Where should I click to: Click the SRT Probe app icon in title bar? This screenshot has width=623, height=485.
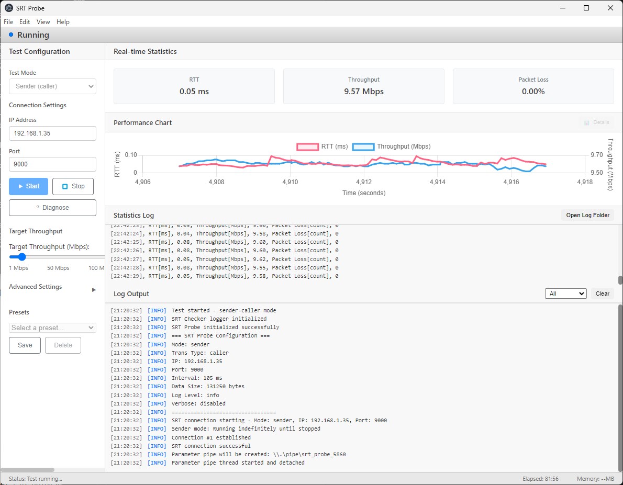tap(9, 8)
